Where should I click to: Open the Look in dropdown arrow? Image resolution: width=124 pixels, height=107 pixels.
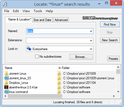pyautogui.click(x=91, y=49)
